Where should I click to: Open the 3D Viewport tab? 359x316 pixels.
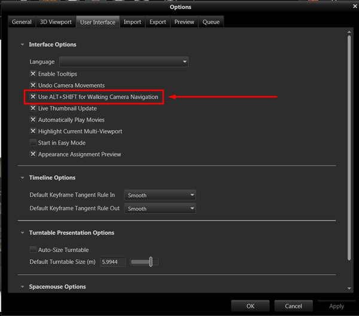tap(54, 22)
